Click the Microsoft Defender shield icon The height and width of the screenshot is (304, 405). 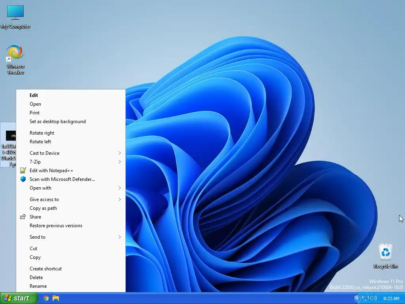(23, 179)
